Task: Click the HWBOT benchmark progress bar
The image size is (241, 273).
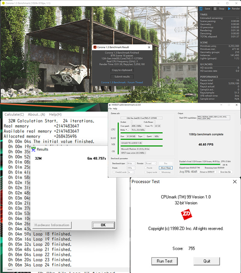Action: [200, 164]
